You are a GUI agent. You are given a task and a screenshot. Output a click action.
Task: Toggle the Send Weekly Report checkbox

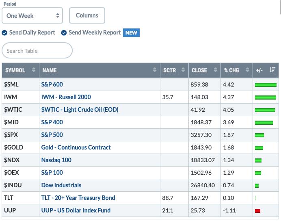tap(64, 33)
